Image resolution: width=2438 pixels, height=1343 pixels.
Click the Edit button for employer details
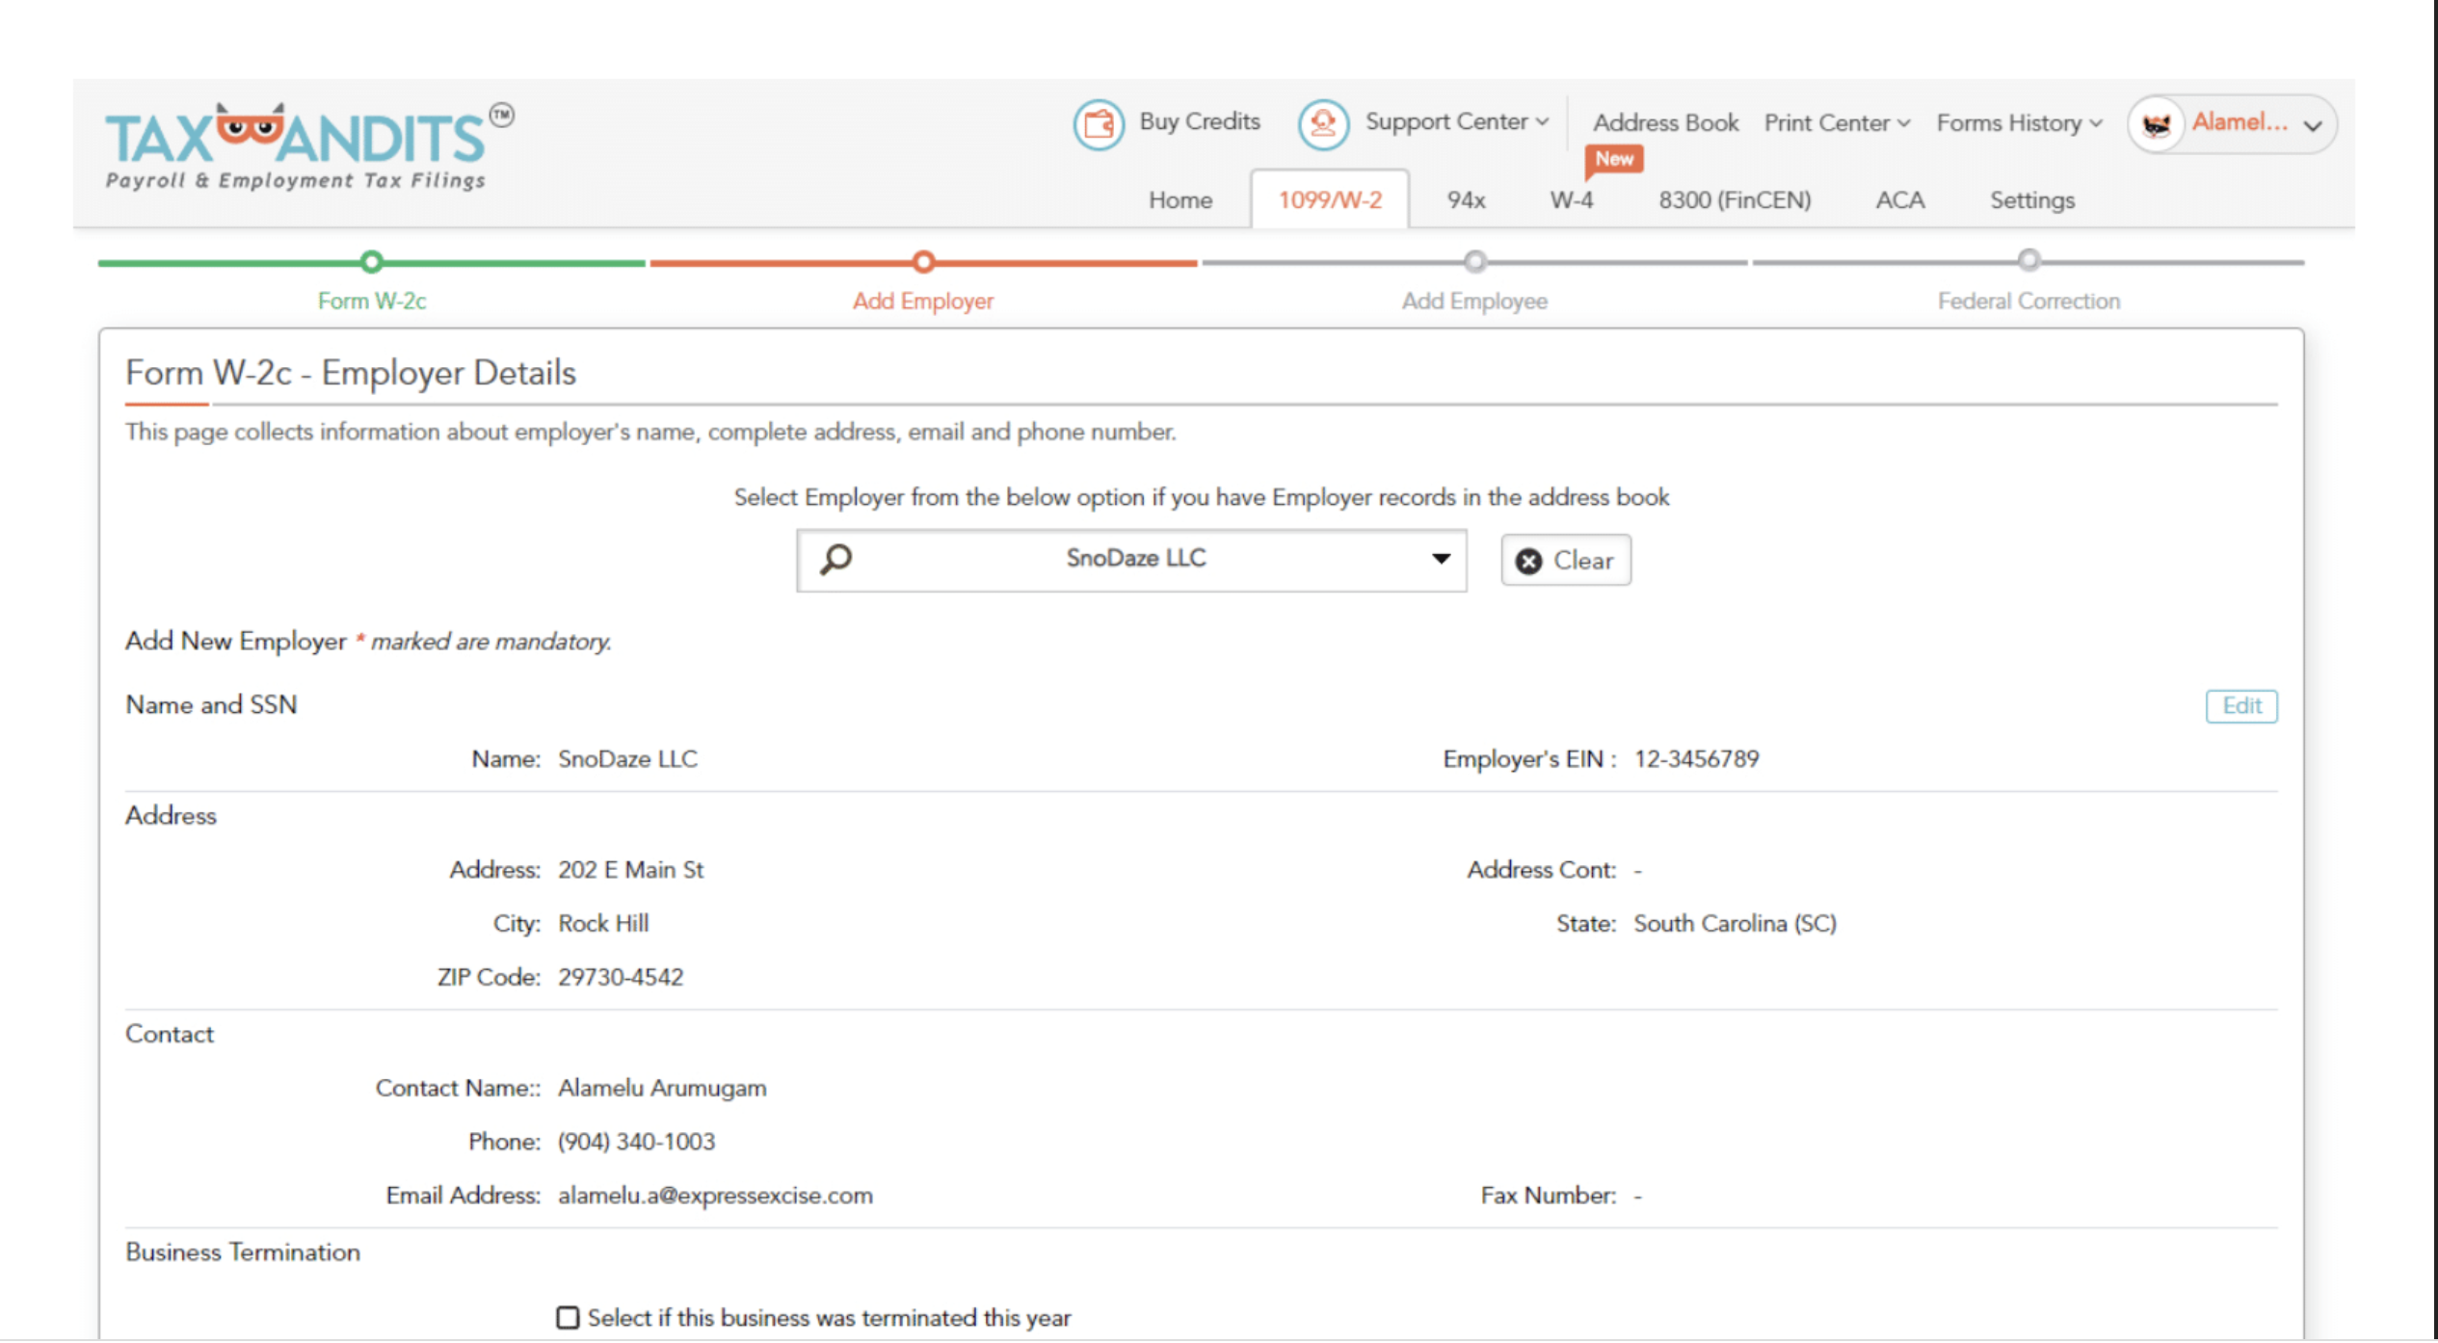(2240, 706)
